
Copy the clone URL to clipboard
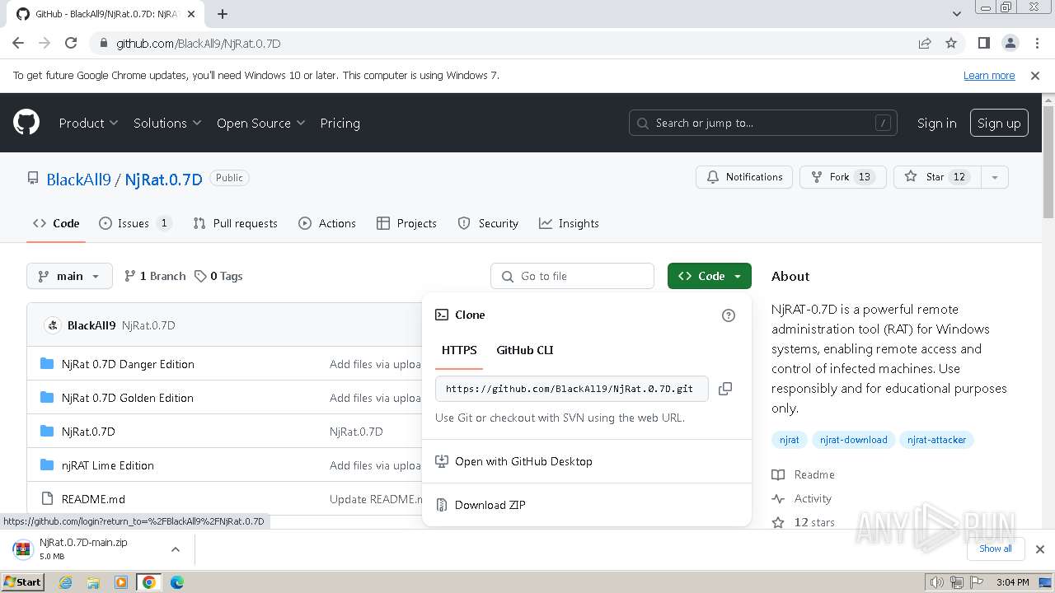[725, 389]
